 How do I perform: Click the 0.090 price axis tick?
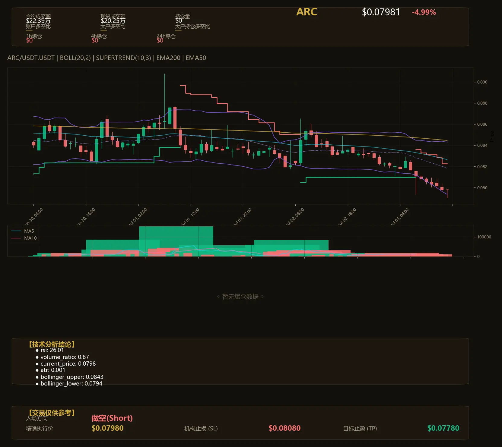click(482, 82)
